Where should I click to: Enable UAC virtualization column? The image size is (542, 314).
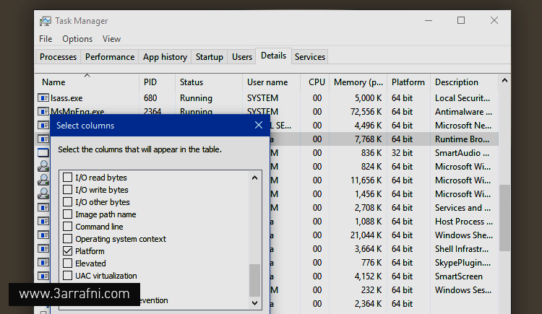[x=68, y=276]
